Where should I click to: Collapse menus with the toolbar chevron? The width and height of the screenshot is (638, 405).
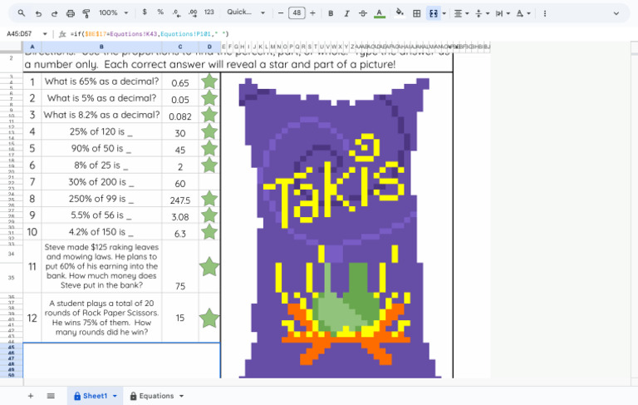616,13
